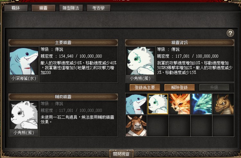This screenshot has height=158, width=241.
Task: Select the blue shark spirit icon in grid
Action: point(136,104)
